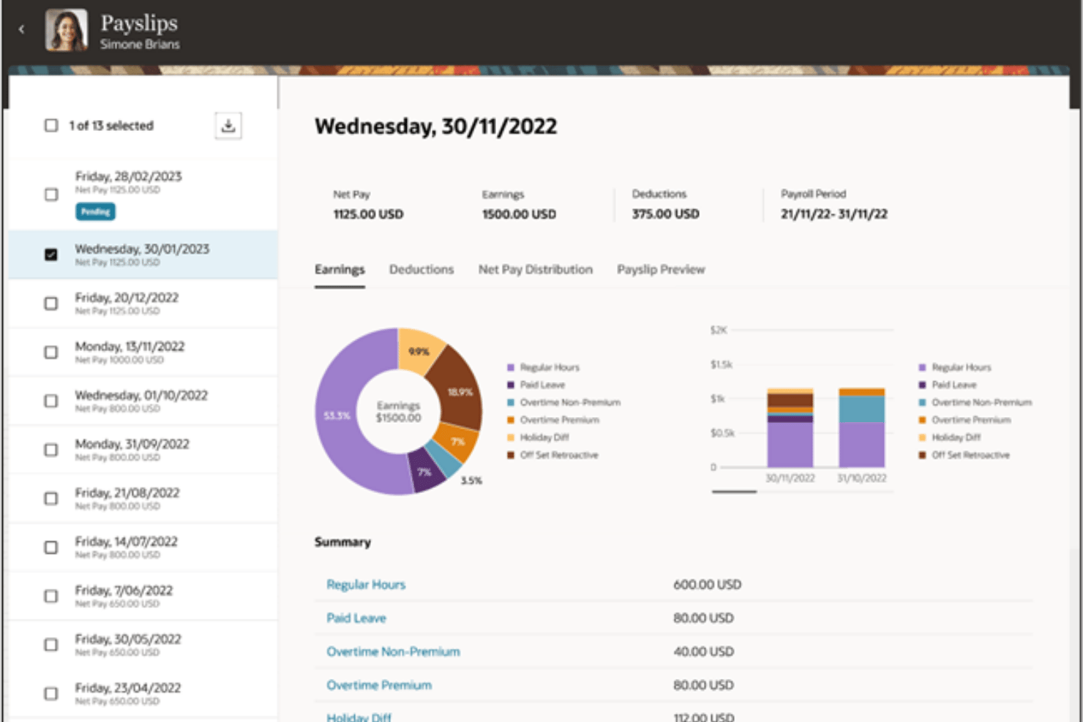Select the Monday, 13/11/2022 payslip title
Image resolution: width=1083 pixels, height=722 pixels.
130,347
